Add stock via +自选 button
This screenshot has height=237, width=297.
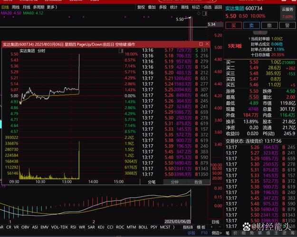(207, 7)
